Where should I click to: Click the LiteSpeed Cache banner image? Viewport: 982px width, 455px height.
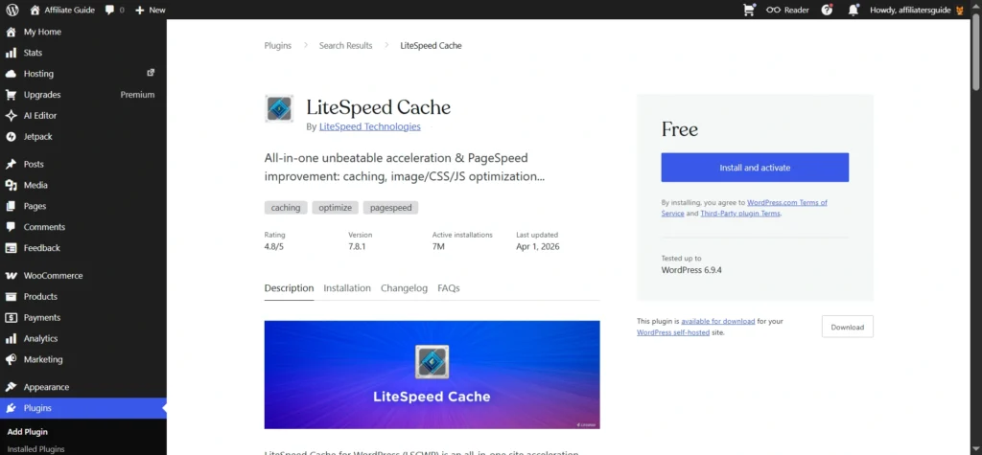click(x=433, y=375)
